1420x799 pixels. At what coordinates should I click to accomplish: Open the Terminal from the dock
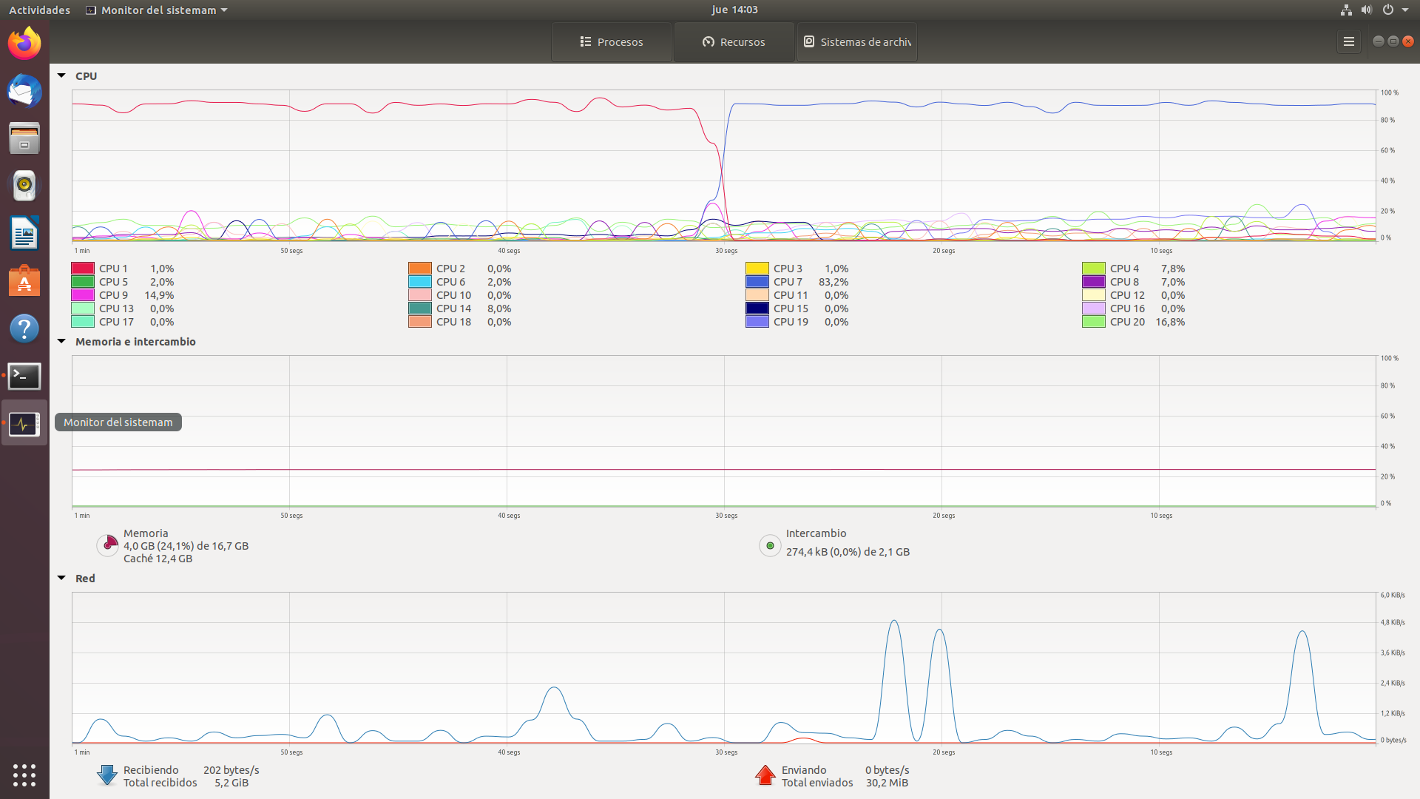coord(24,376)
